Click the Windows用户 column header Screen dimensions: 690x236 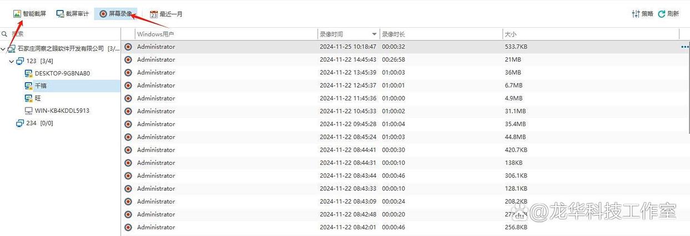point(219,34)
